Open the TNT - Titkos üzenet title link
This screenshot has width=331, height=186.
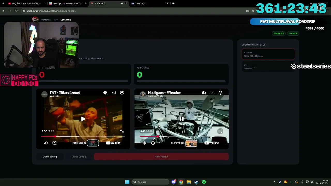click(x=65, y=92)
